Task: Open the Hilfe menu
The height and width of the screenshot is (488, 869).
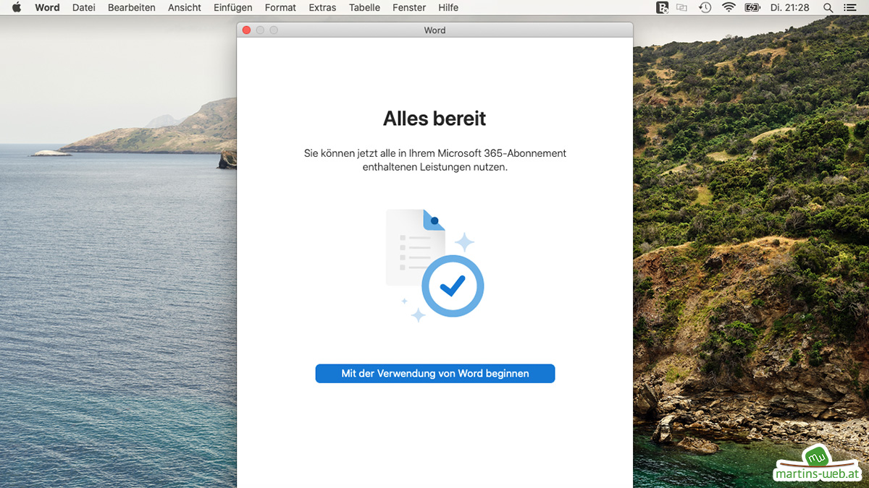Action: 448,7
